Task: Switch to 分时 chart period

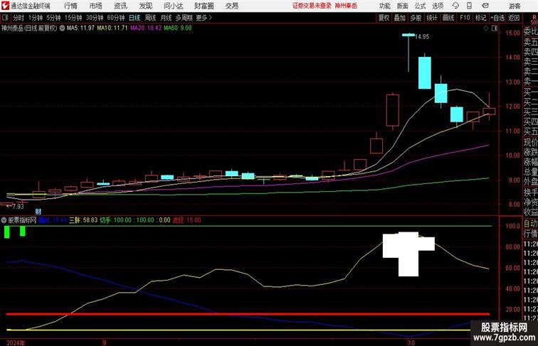Action: (19, 18)
